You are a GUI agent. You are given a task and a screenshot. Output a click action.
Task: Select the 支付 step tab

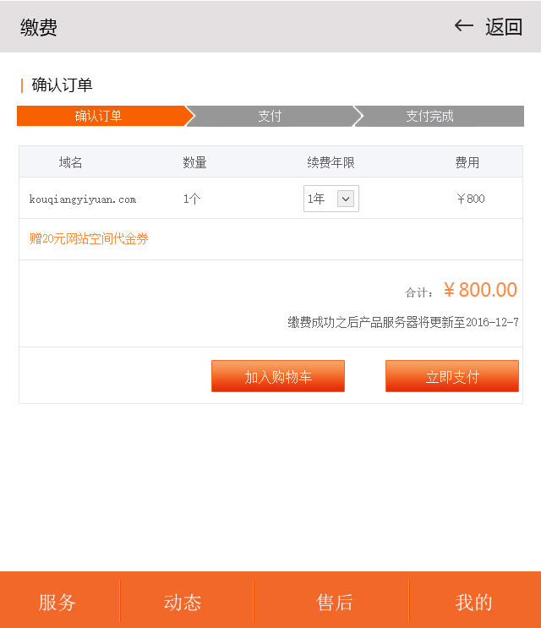click(x=270, y=116)
